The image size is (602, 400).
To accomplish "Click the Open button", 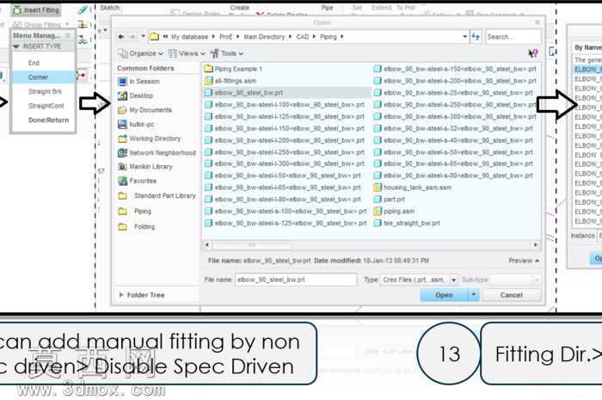I will click(x=445, y=295).
